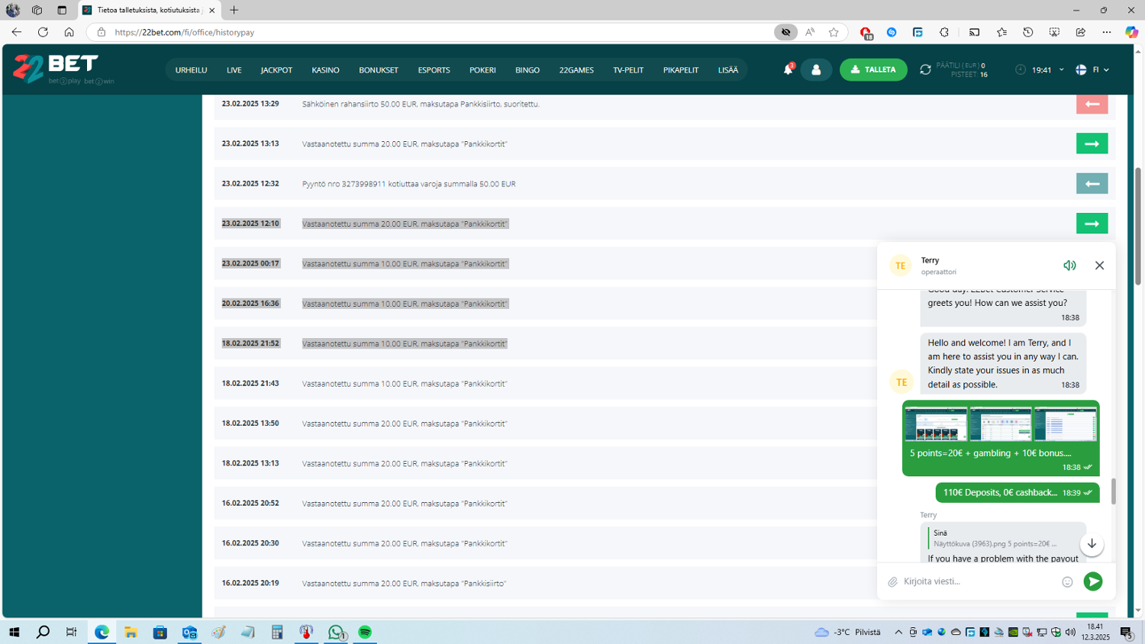Image resolution: width=1145 pixels, height=644 pixels.
Task: Open the POKERI section
Action: (482, 70)
